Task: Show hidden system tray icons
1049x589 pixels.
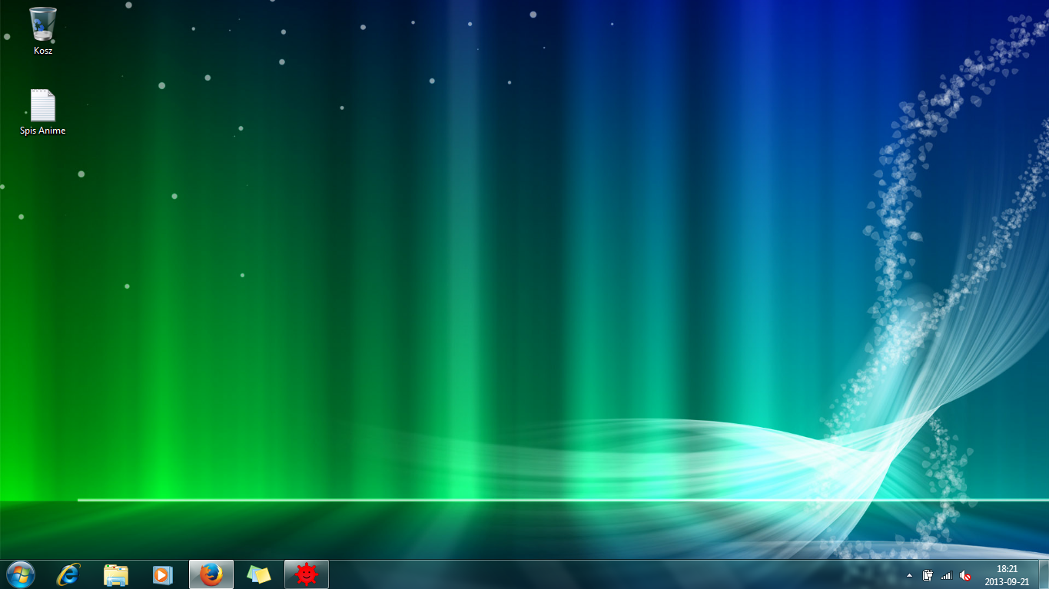Action: tap(910, 575)
